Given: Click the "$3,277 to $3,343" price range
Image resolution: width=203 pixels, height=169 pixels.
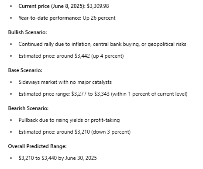Looking at the screenshot, I should click(90, 94).
